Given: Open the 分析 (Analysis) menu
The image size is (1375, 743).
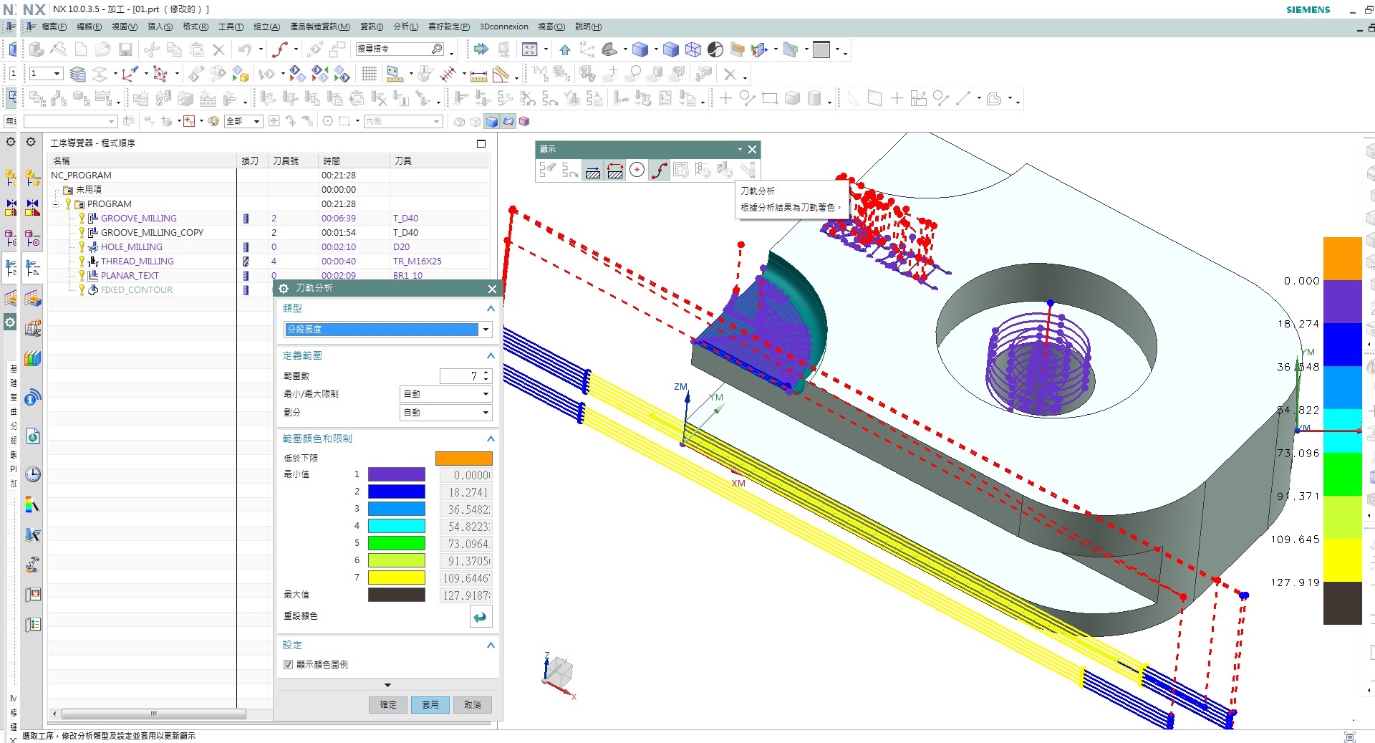Looking at the screenshot, I should (405, 27).
